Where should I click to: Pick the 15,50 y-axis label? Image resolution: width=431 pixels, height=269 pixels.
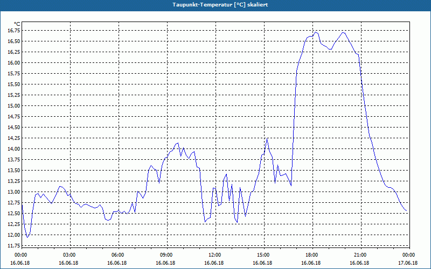[14, 84]
